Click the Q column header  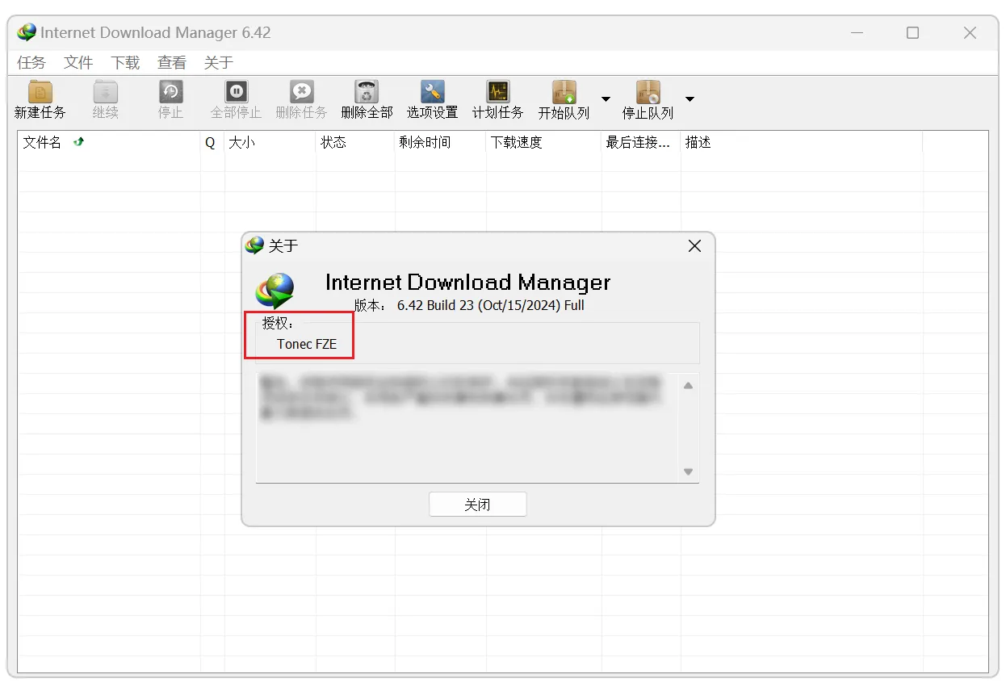(x=212, y=142)
